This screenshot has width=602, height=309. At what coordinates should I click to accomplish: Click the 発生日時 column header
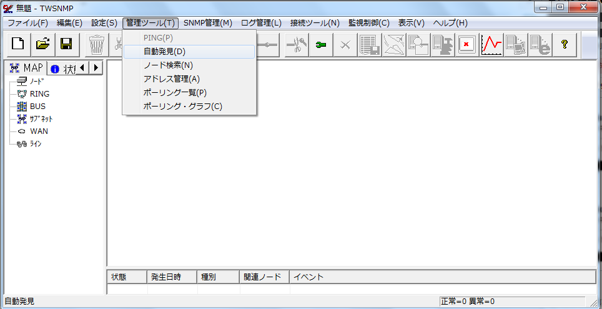click(172, 277)
